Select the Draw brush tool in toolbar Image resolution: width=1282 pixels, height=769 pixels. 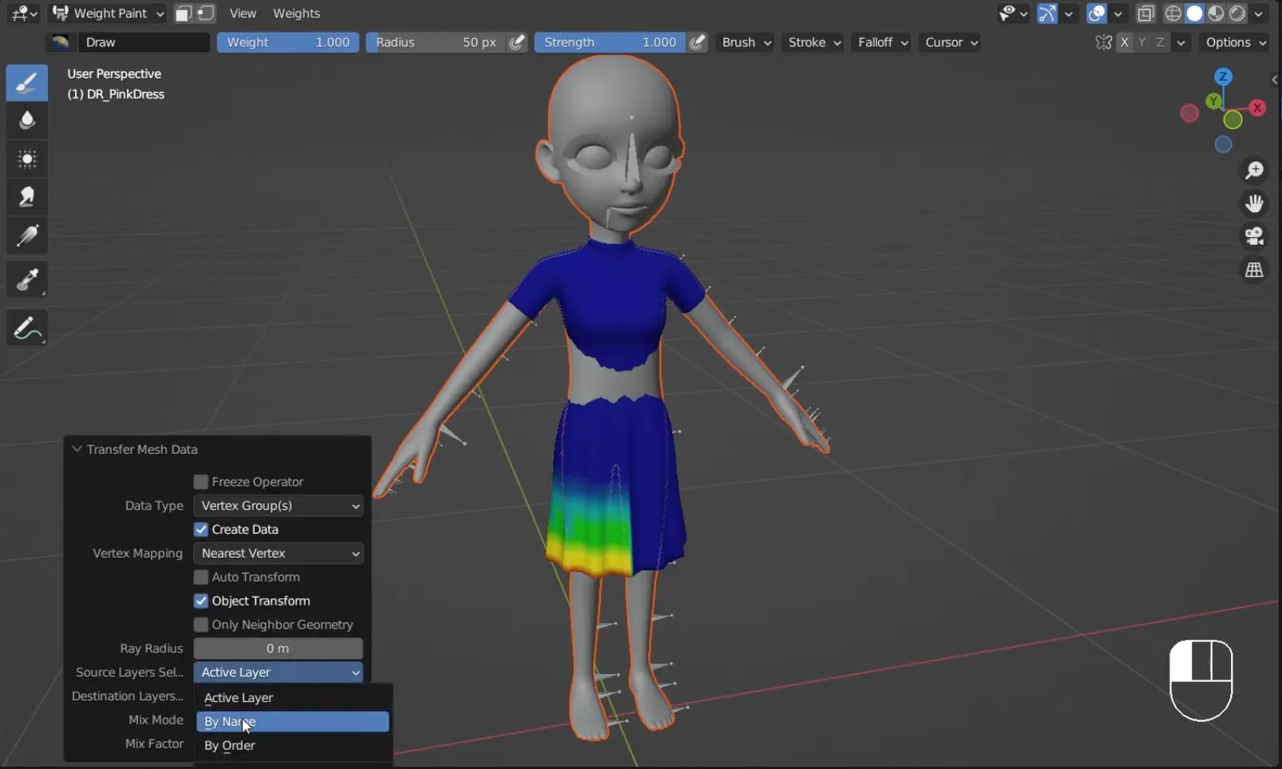pos(27,82)
